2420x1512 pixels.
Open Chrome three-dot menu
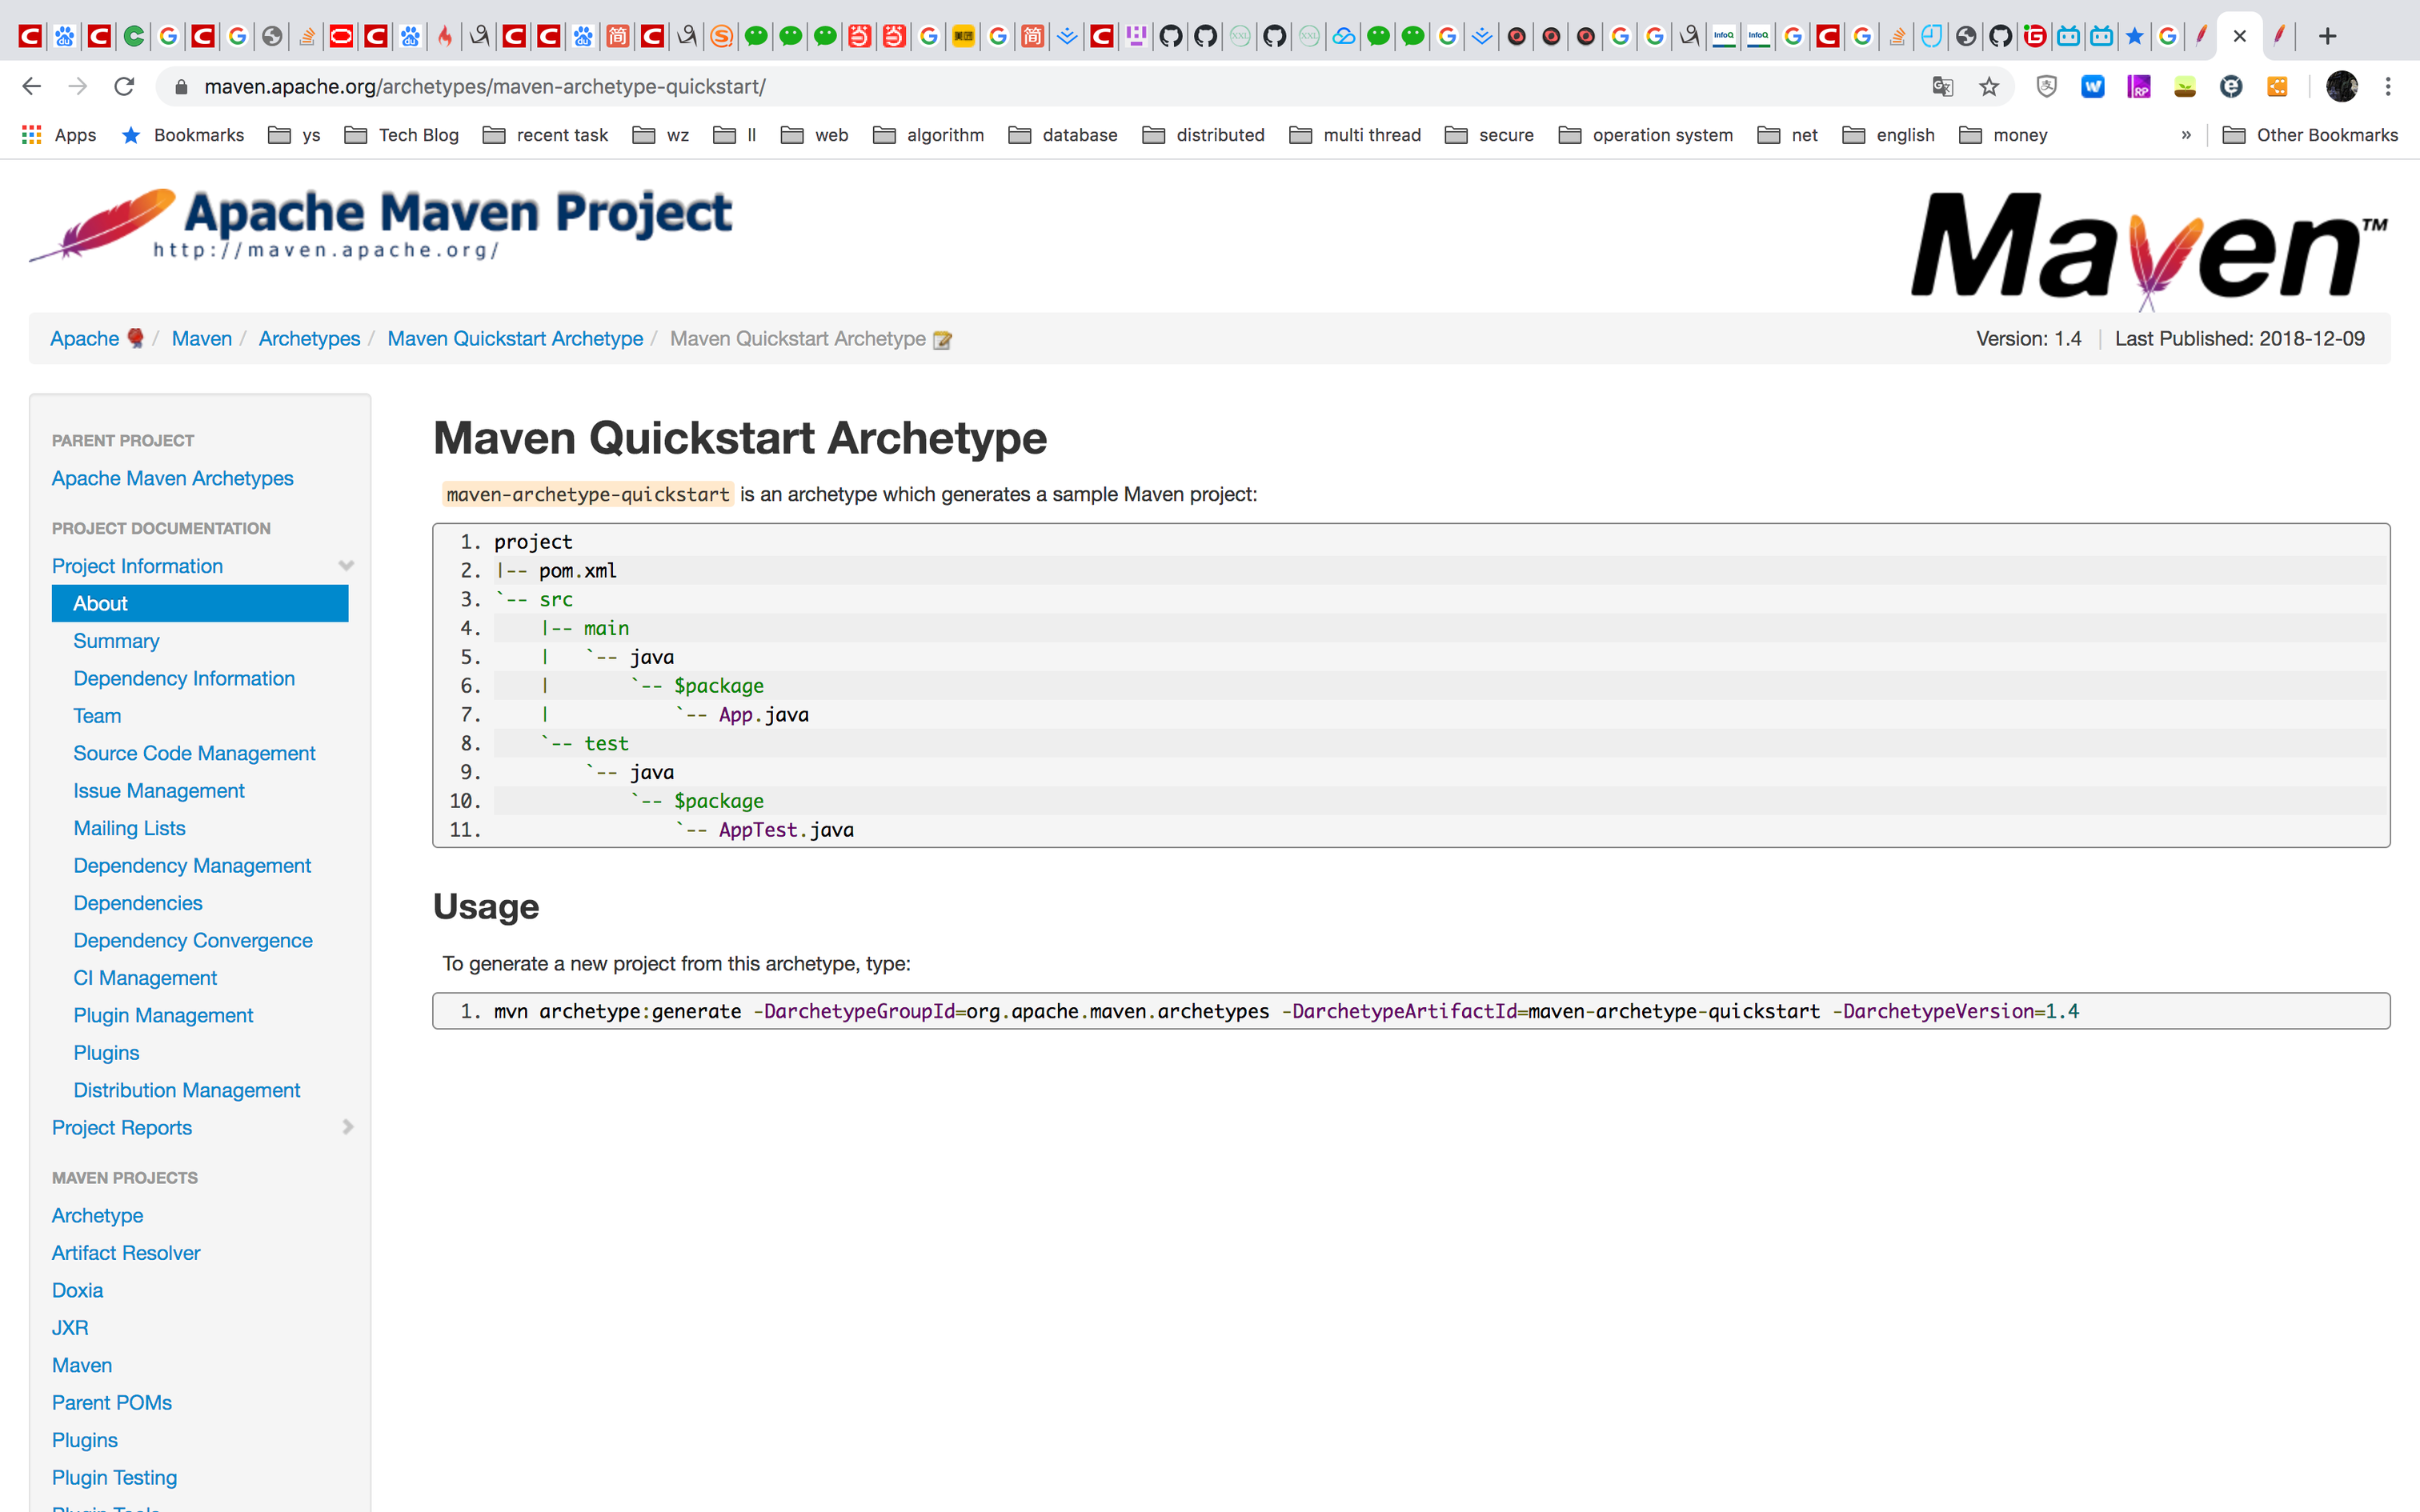tap(2388, 87)
